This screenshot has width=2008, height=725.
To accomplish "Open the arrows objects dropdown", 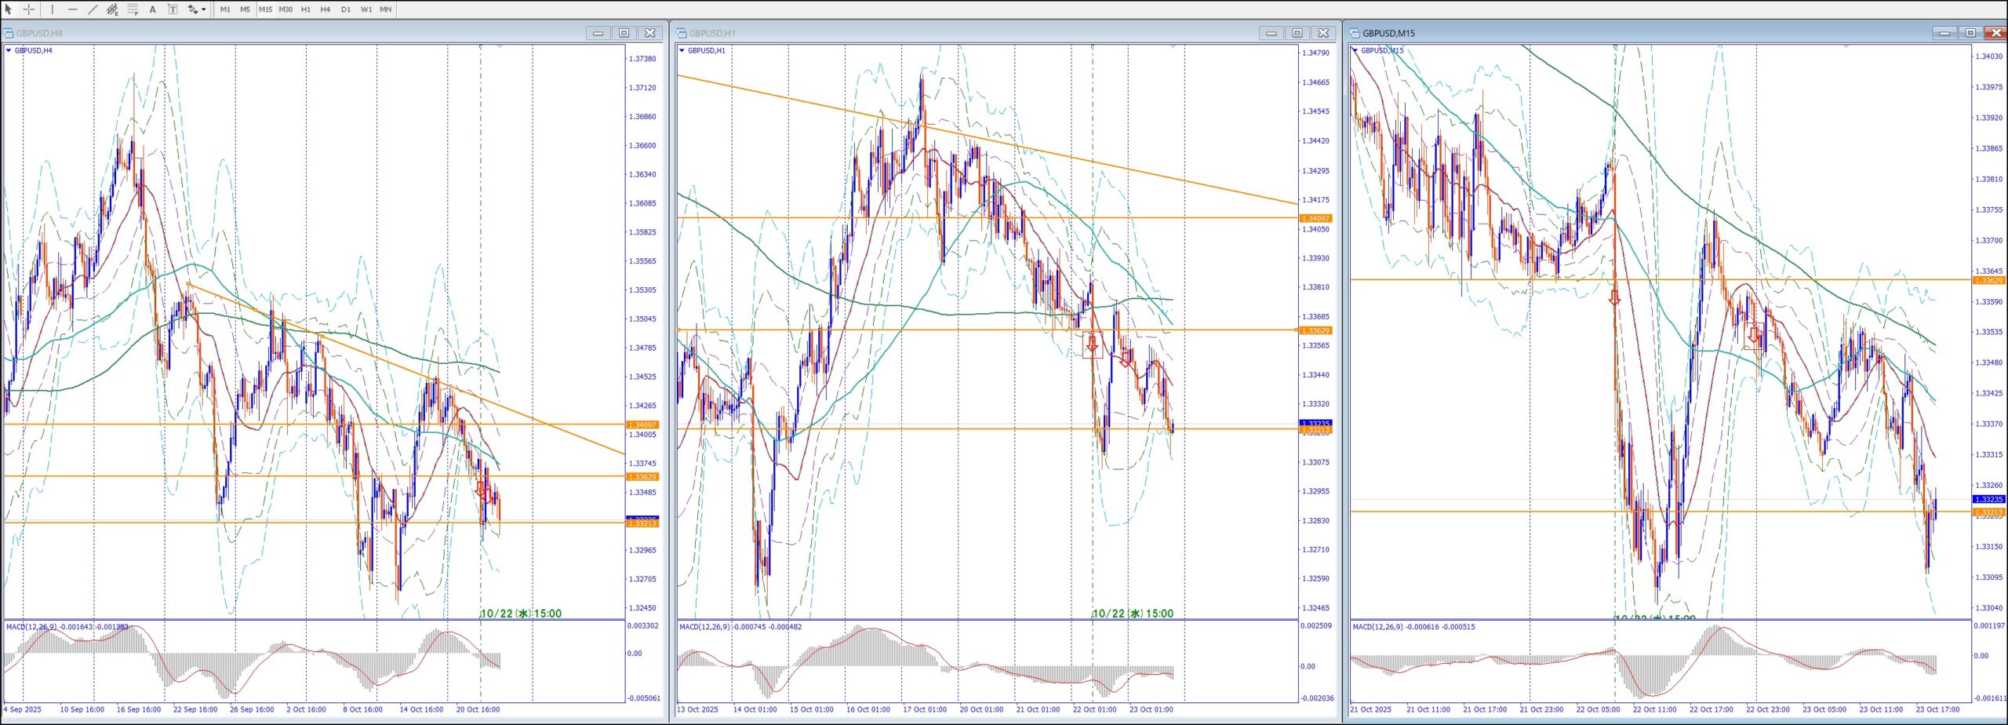I will 203,9.
